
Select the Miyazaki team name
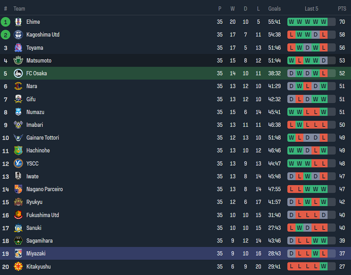click(36, 253)
